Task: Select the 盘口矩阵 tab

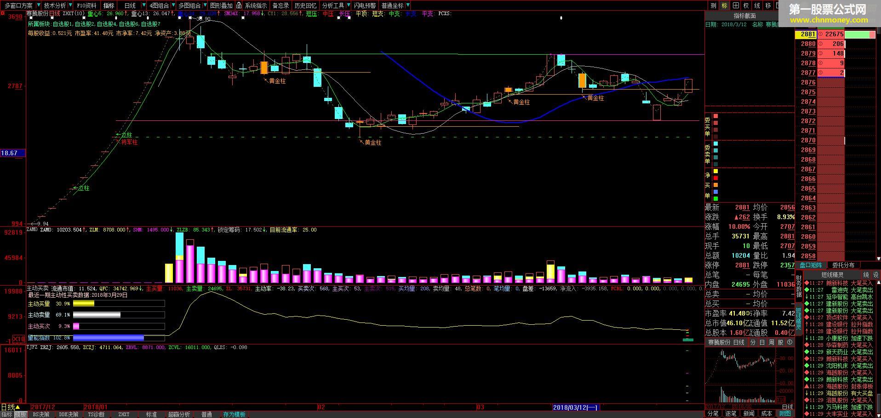Action: 811,265
